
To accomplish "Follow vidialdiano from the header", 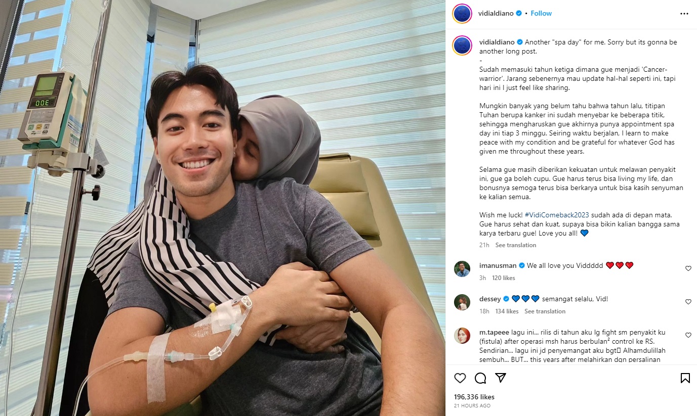I will [x=541, y=13].
